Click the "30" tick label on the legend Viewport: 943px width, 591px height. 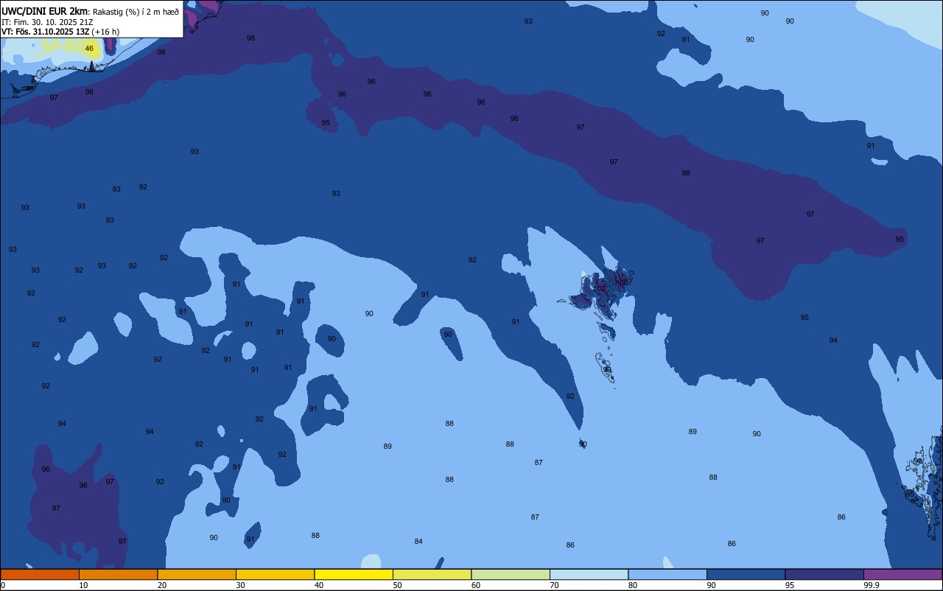click(240, 585)
